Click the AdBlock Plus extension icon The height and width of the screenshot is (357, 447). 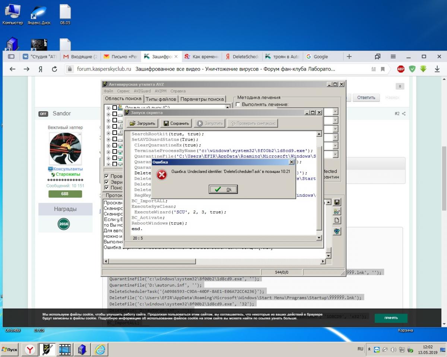(x=401, y=69)
